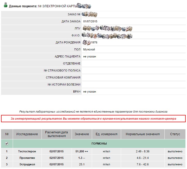This screenshot has height=169, width=187.
Task: Click the Ед. измерения column header
Action: click(106, 134)
